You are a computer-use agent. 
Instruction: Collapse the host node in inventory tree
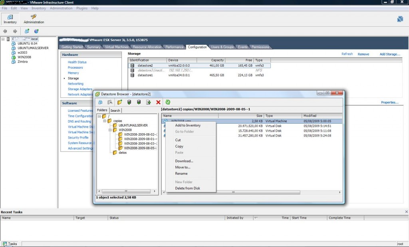click(3, 39)
